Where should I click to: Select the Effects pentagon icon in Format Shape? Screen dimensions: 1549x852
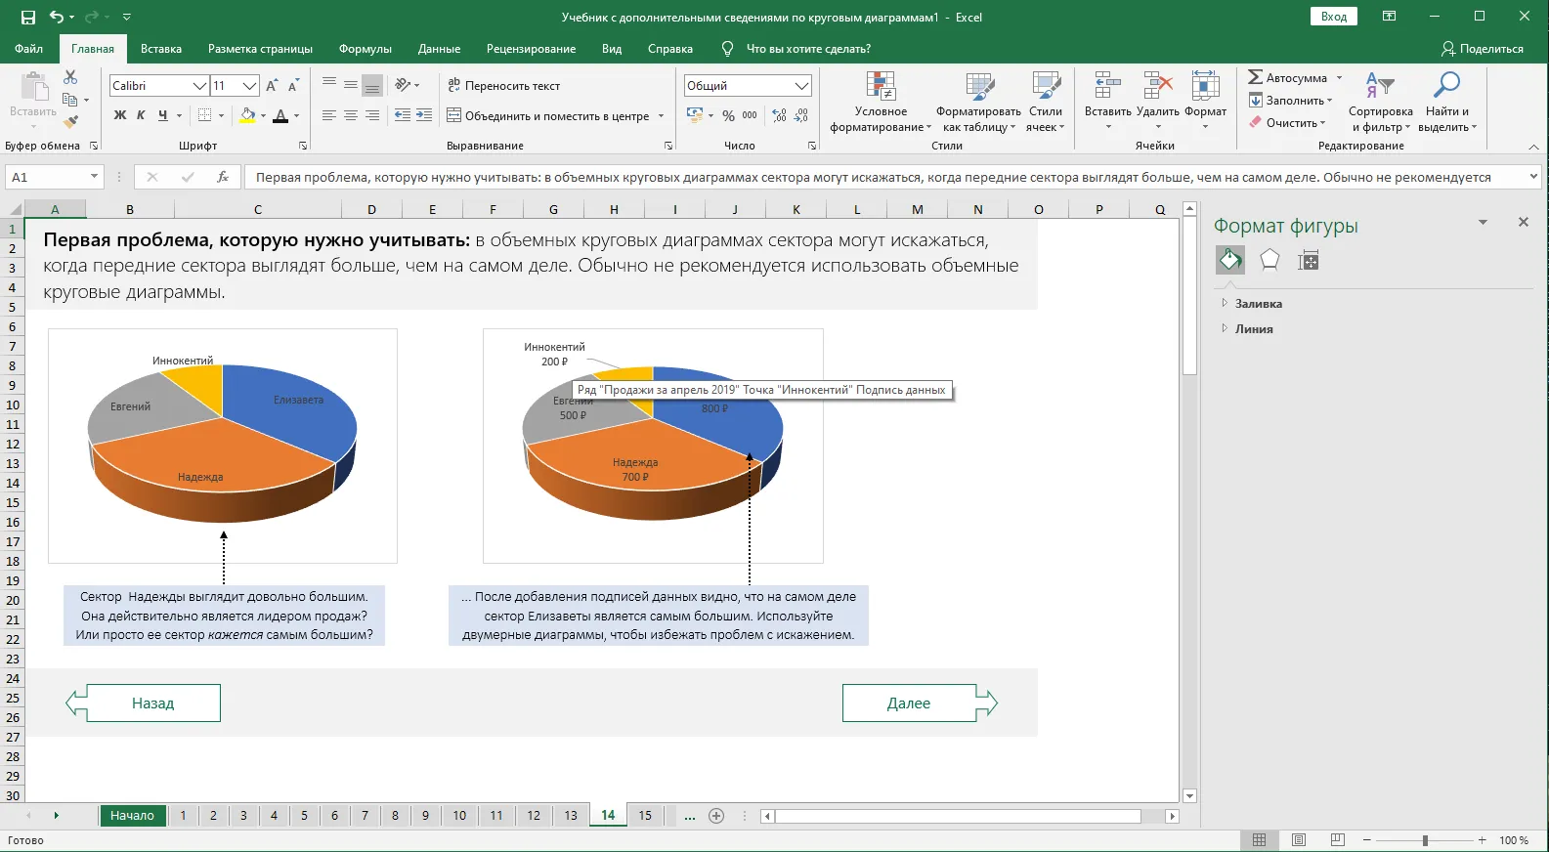point(1269,260)
